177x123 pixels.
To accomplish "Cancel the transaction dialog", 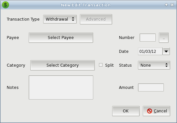I will tap(156, 111).
